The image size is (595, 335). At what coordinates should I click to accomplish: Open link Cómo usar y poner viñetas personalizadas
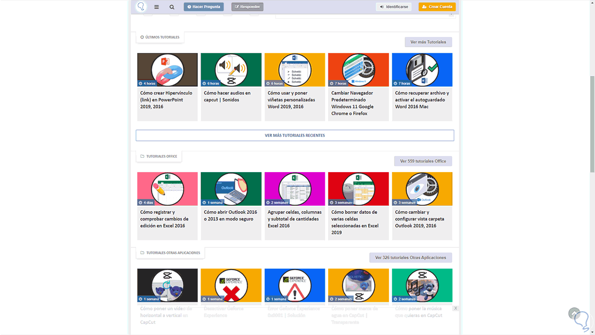(292, 100)
